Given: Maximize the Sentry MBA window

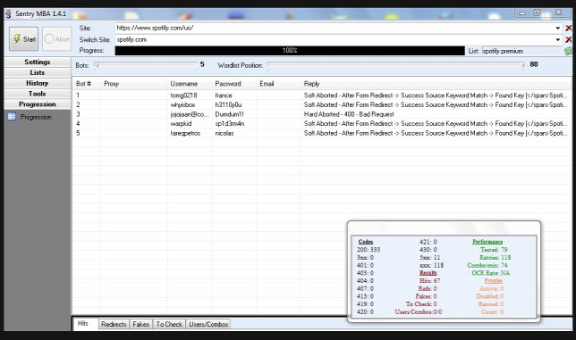Looking at the screenshot, I should click(537, 13).
